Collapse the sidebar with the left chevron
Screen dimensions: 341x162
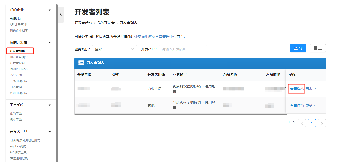pyautogui.click(x=61, y=14)
